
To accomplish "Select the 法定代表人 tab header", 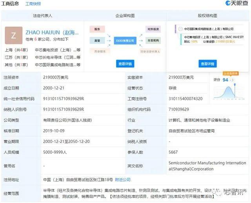I will tap(42, 16).
